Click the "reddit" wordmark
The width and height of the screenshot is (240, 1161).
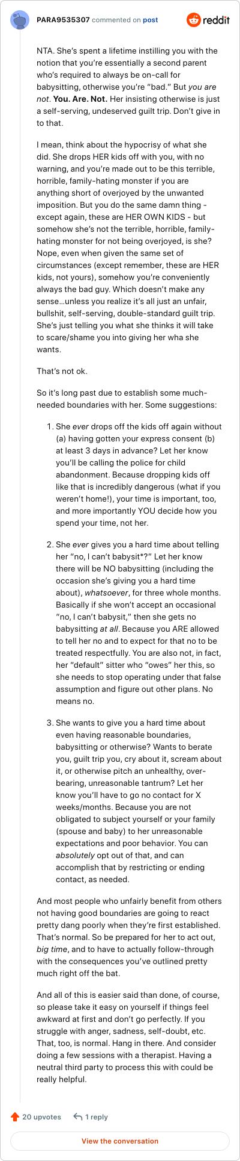pyautogui.click(x=217, y=20)
